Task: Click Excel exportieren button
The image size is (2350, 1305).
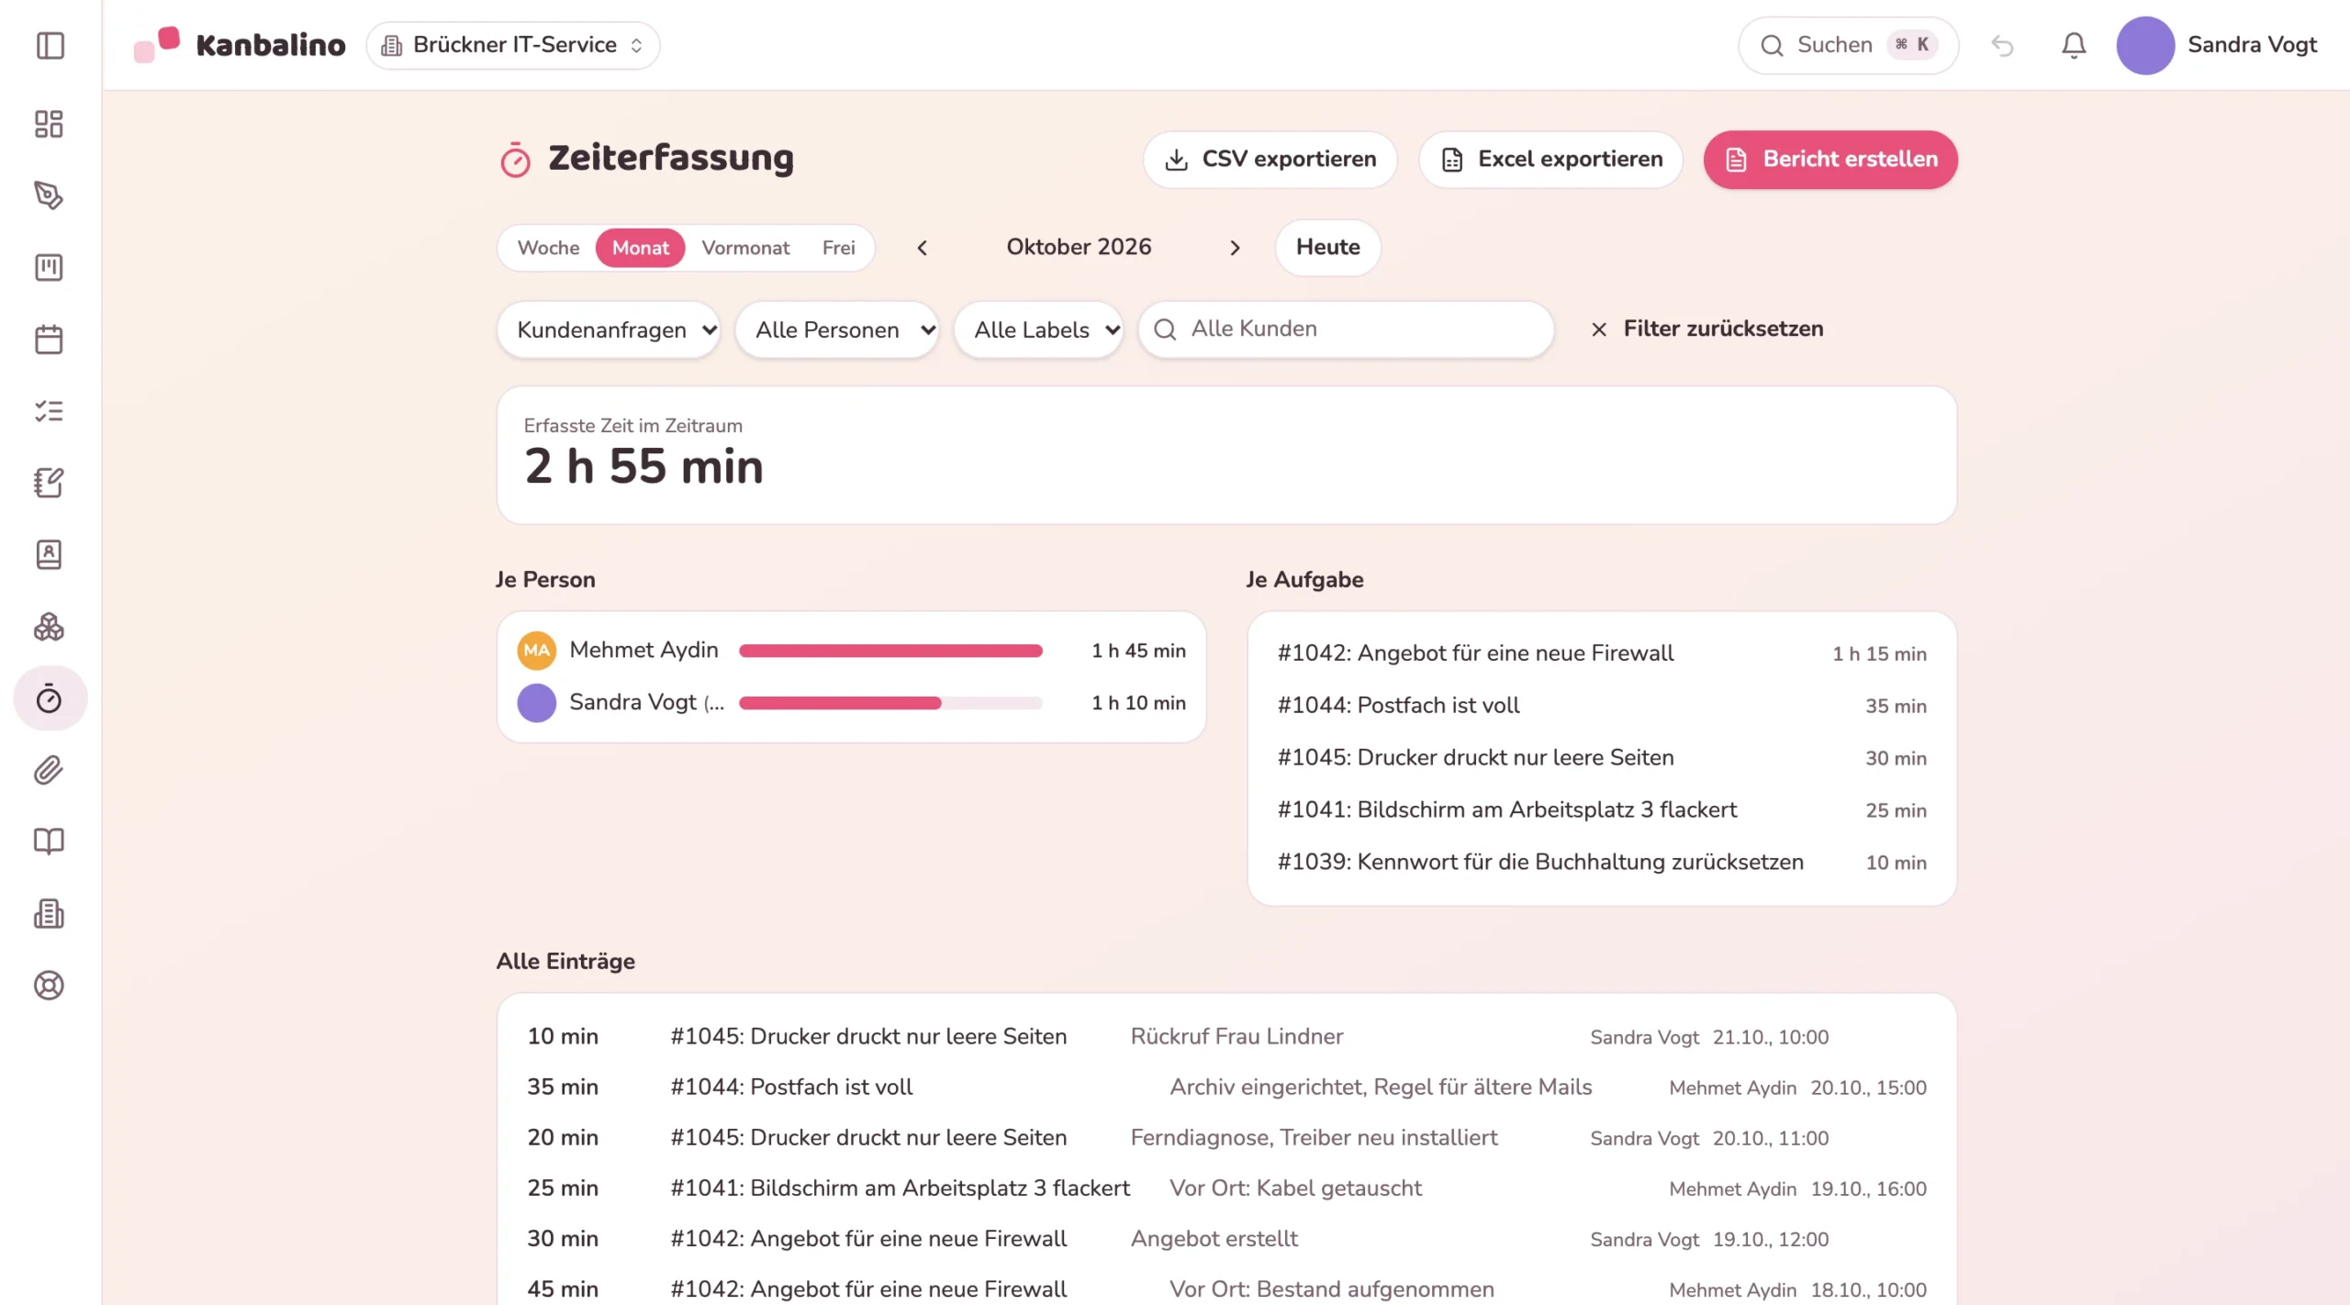Action: pyautogui.click(x=1551, y=160)
